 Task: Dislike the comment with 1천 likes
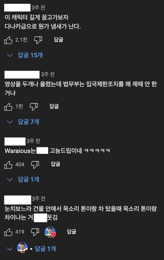(33, 107)
